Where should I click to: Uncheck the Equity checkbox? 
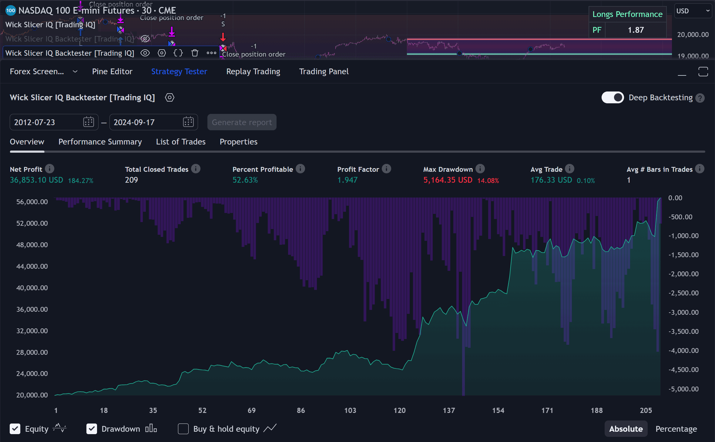tap(15, 429)
